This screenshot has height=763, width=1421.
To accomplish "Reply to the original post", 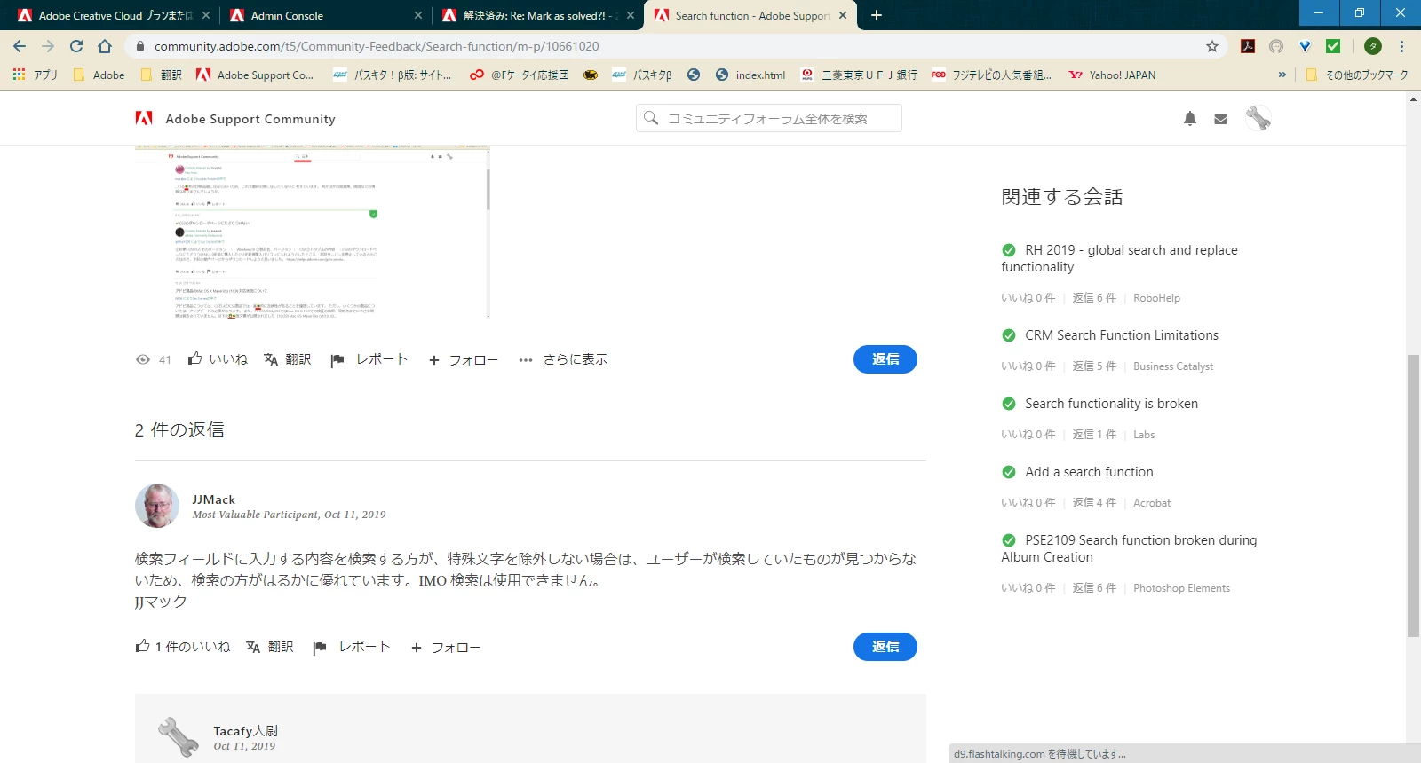I will pyautogui.click(x=885, y=359).
